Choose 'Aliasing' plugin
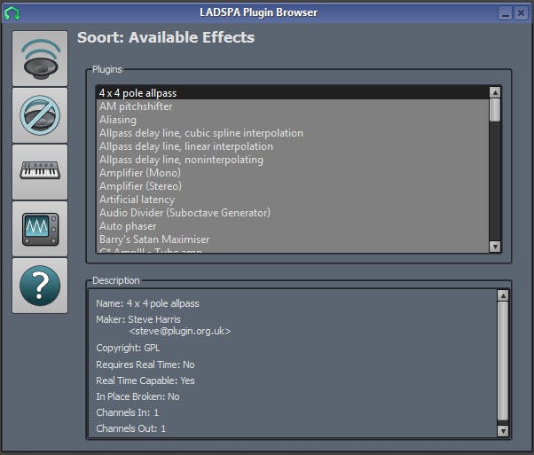 (293, 120)
